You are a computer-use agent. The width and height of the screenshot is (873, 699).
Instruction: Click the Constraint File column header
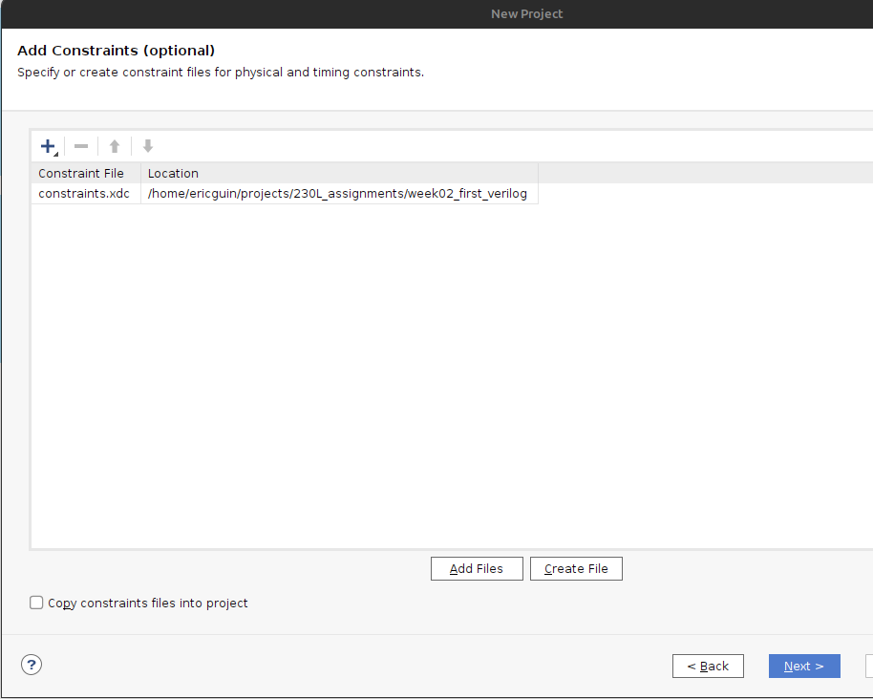click(x=81, y=173)
